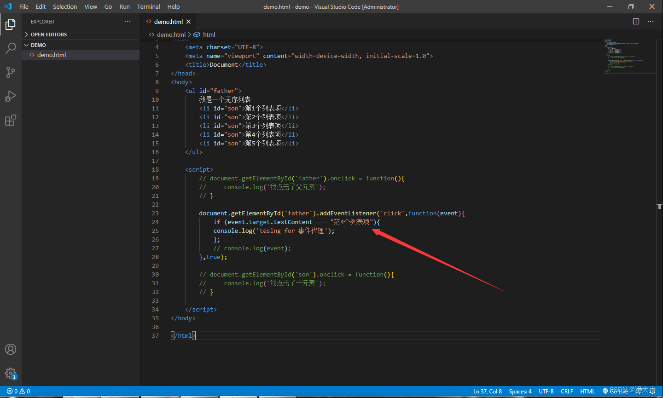This screenshot has width=663, height=398.
Task: Click the addEventListener text on line 23
Action: (x=348, y=213)
